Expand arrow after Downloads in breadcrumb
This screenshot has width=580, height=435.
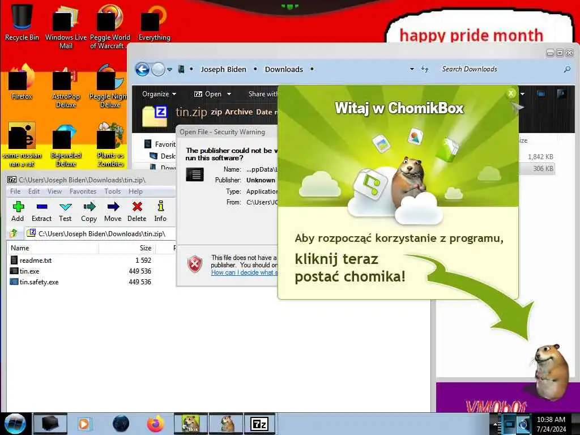pyautogui.click(x=312, y=69)
